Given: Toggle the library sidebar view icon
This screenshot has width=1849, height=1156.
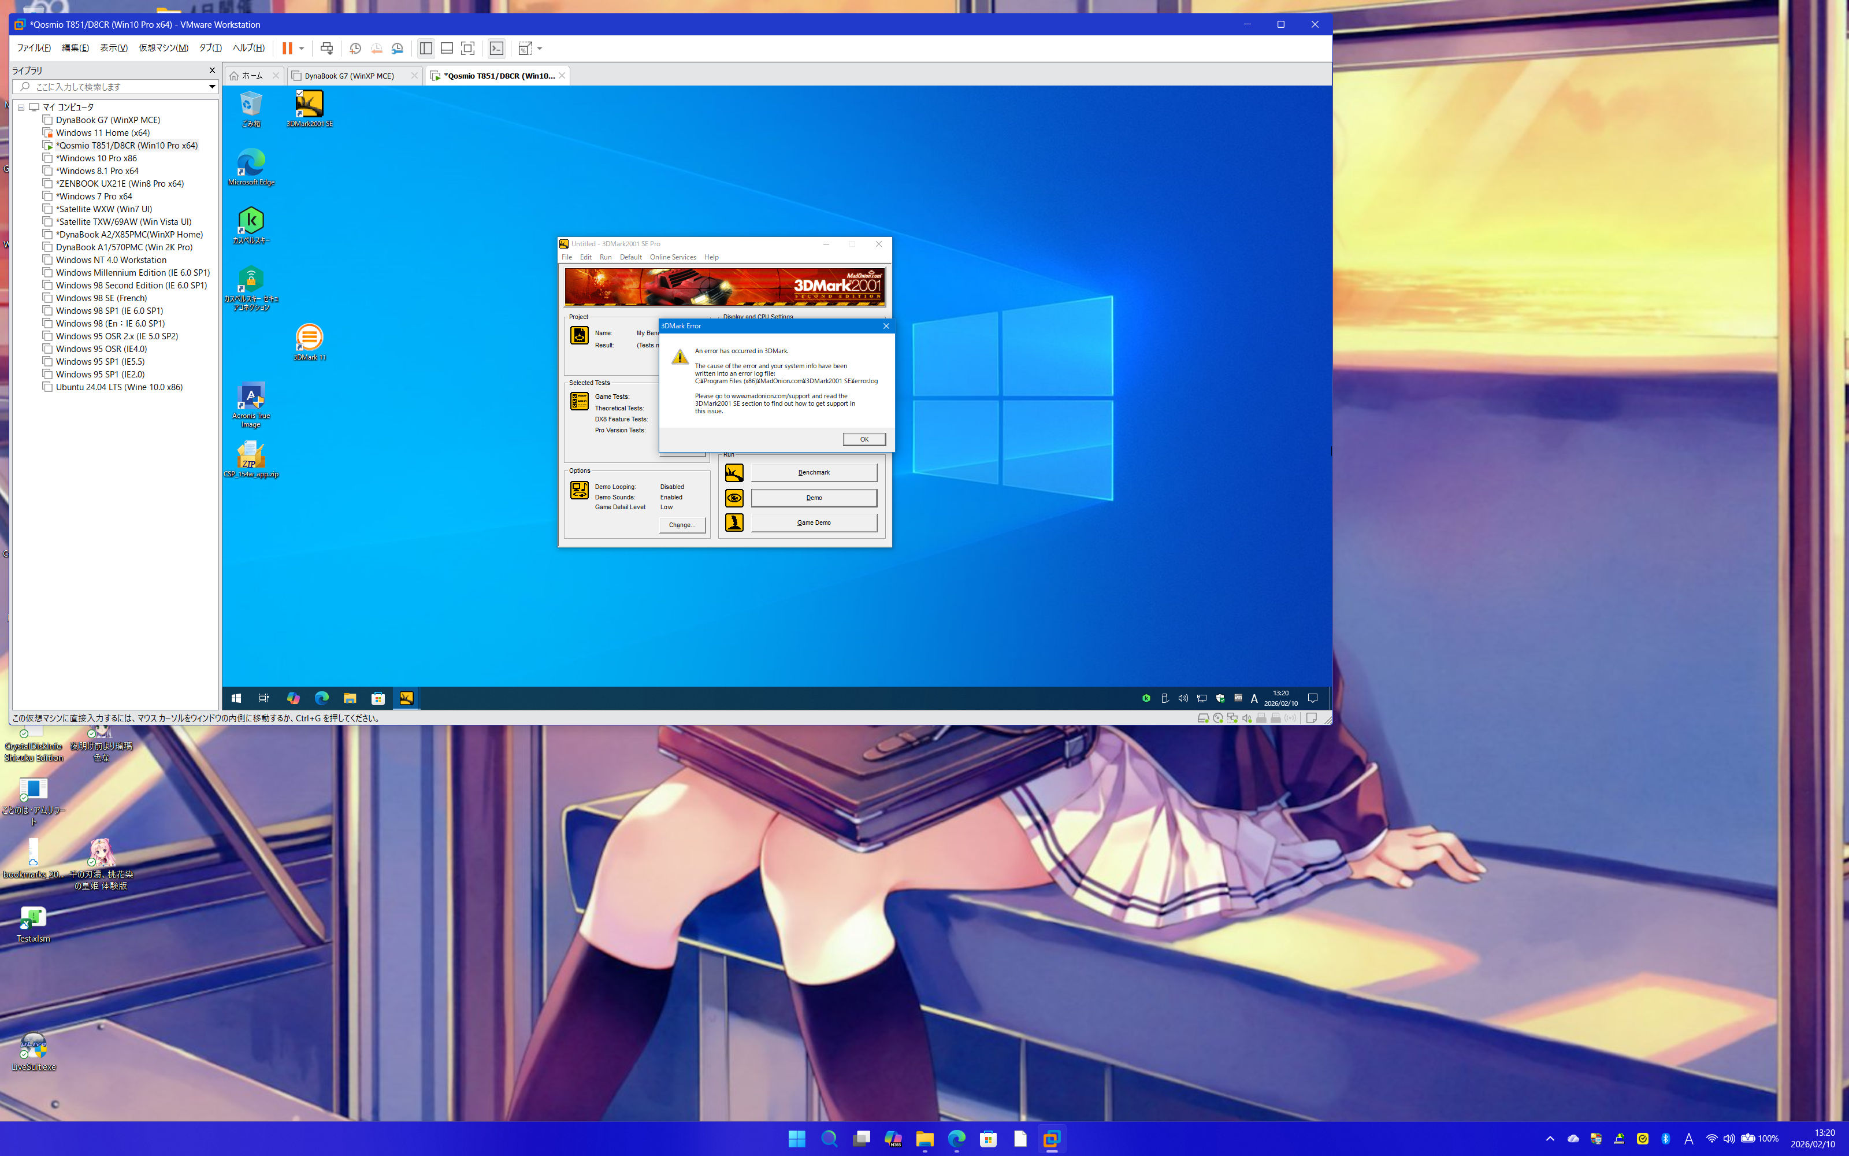Looking at the screenshot, I should point(426,48).
